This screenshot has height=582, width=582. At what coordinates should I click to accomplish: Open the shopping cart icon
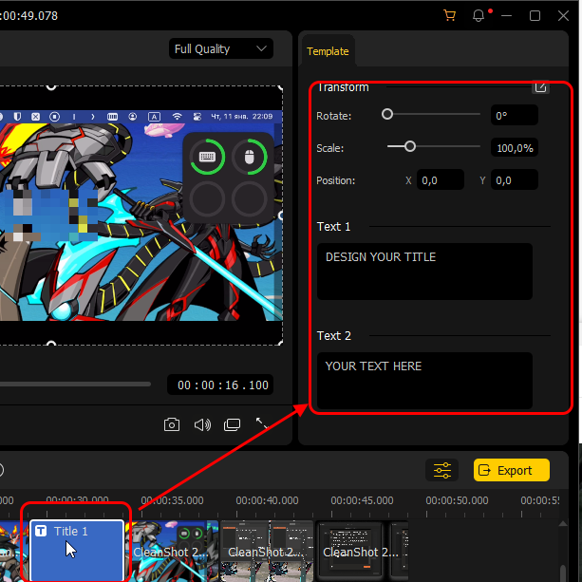[449, 15]
